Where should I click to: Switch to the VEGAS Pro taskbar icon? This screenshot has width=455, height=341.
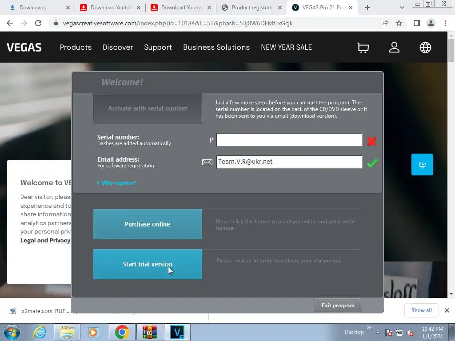click(177, 332)
